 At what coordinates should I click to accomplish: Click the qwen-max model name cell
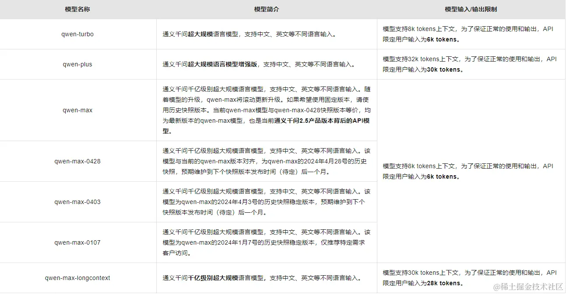(x=77, y=110)
